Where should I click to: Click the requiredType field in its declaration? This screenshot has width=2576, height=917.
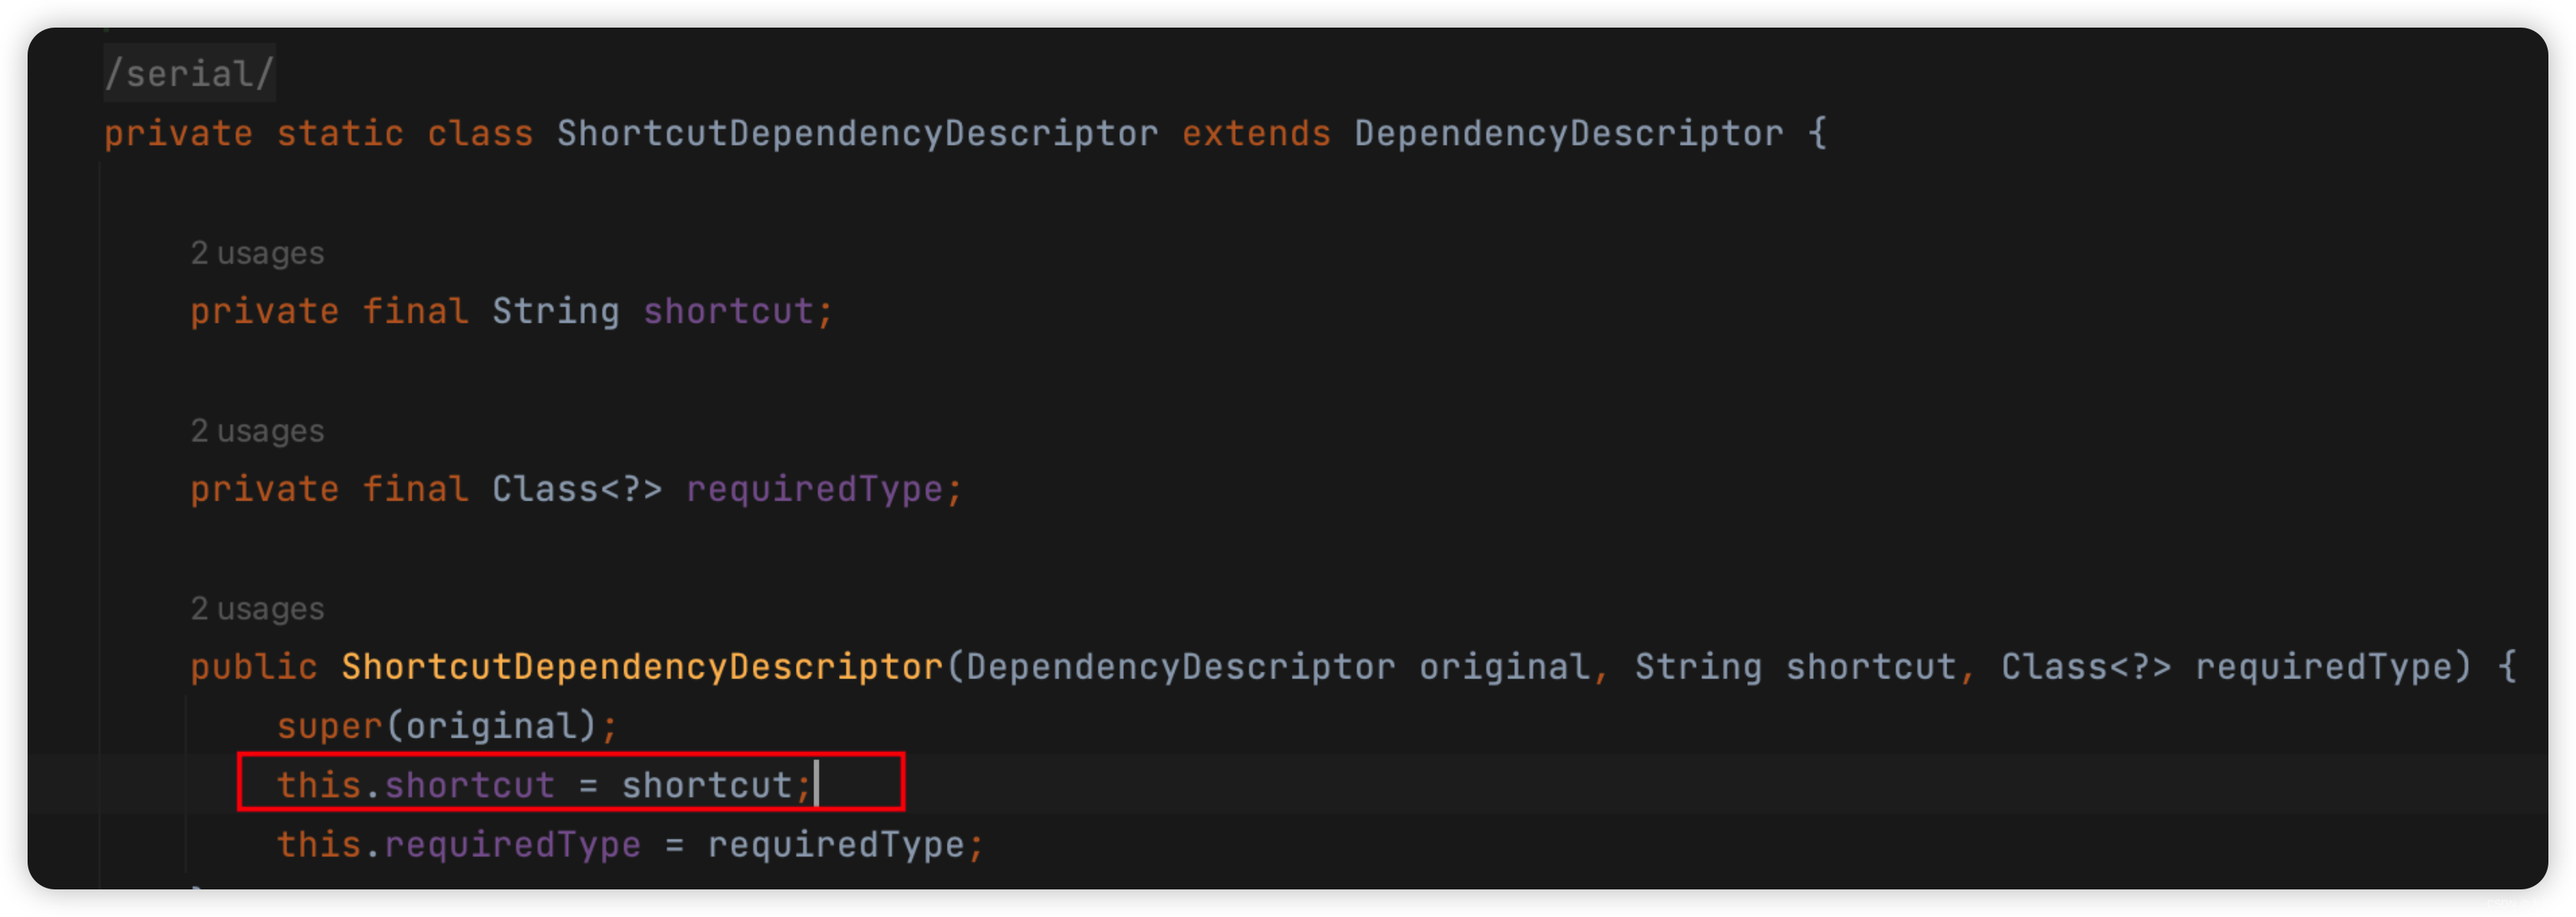click(814, 490)
